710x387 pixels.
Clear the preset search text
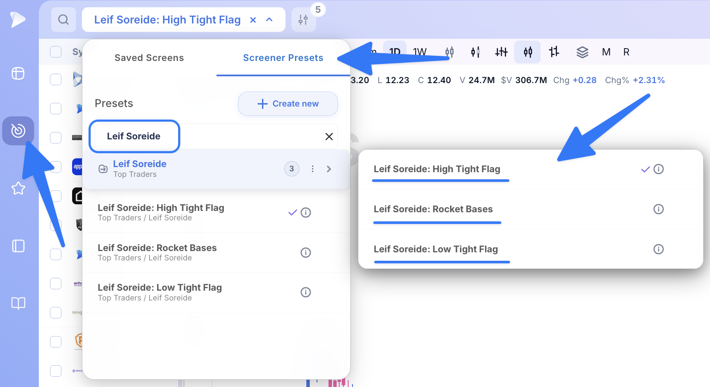click(x=329, y=136)
